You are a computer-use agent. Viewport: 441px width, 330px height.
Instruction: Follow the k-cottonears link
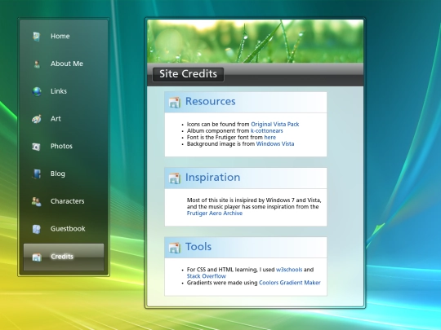(266, 130)
